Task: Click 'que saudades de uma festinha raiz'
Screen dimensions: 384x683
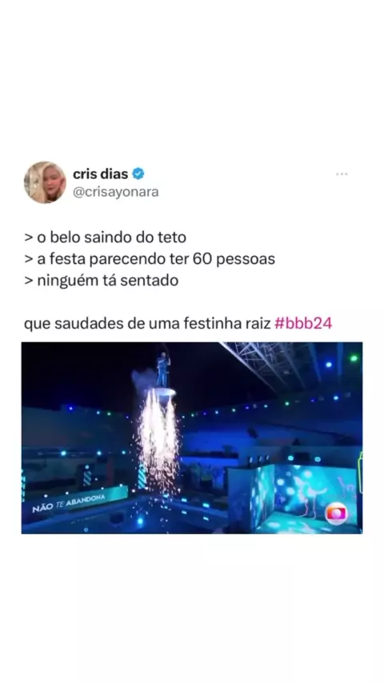Action: [147, 324]
